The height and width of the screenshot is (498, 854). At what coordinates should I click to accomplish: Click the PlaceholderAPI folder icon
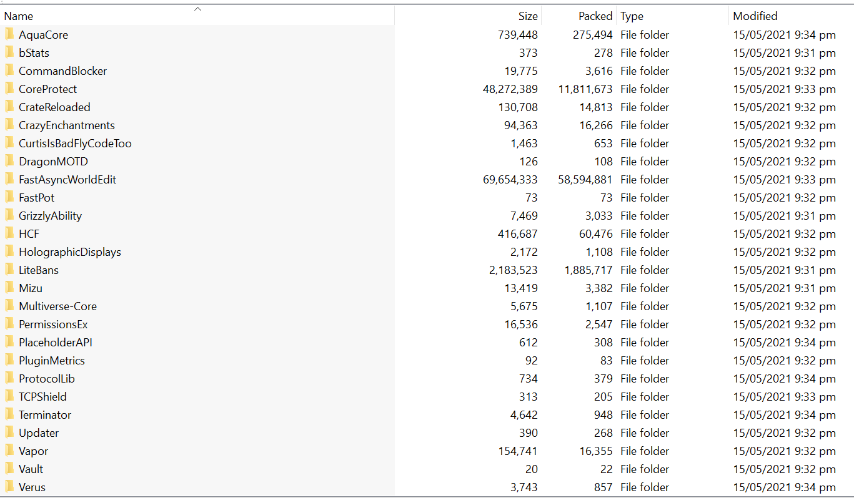click(9, 342)
